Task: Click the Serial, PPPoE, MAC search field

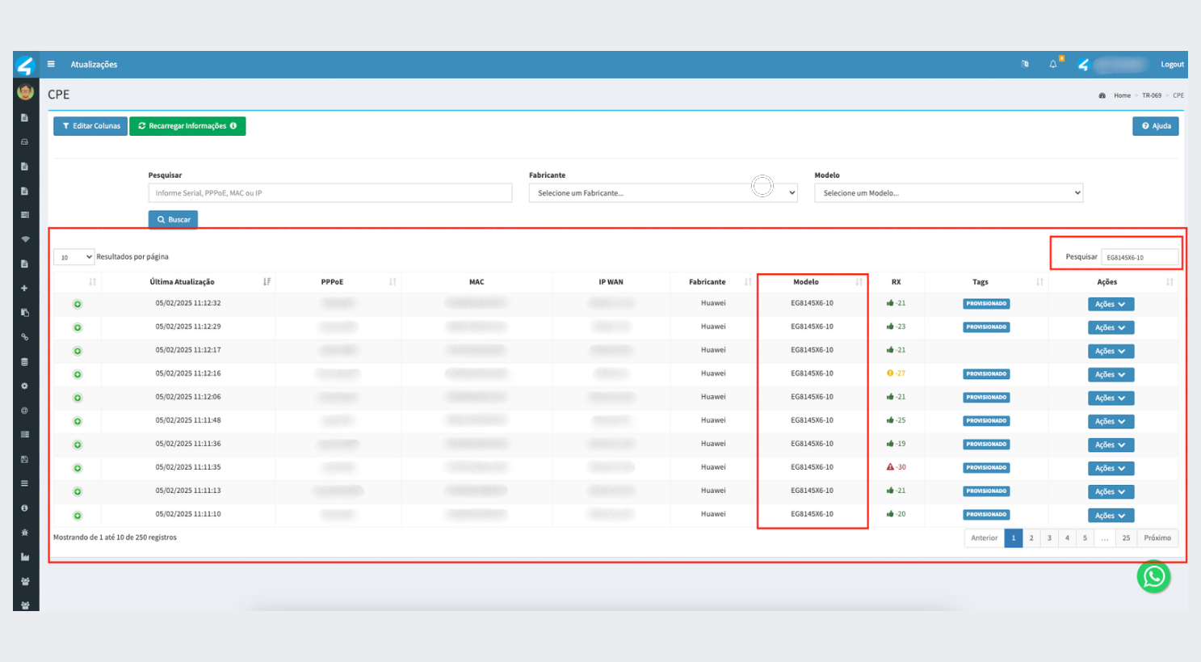Action: (330, 193)
